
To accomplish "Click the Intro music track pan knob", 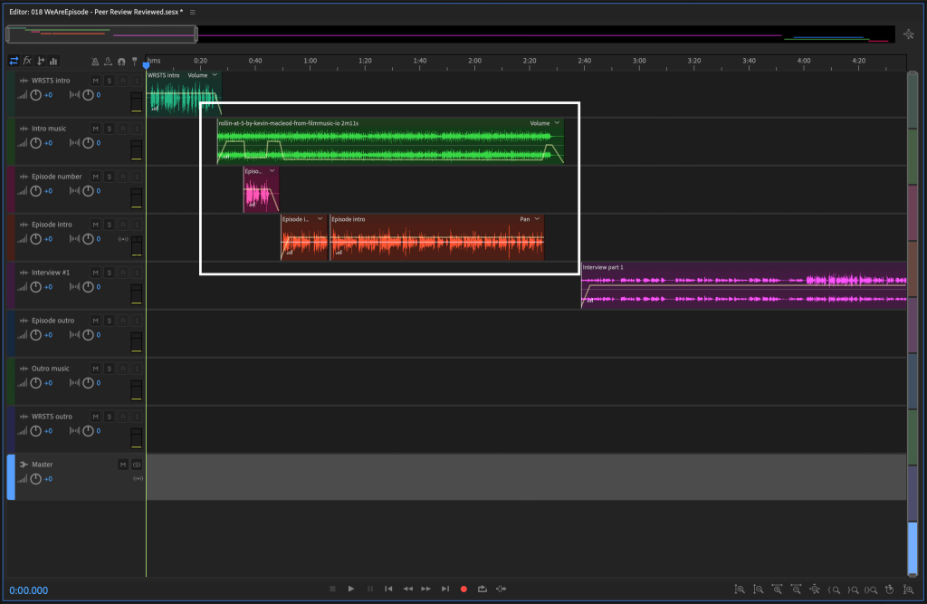I will [x=88, y=143].
